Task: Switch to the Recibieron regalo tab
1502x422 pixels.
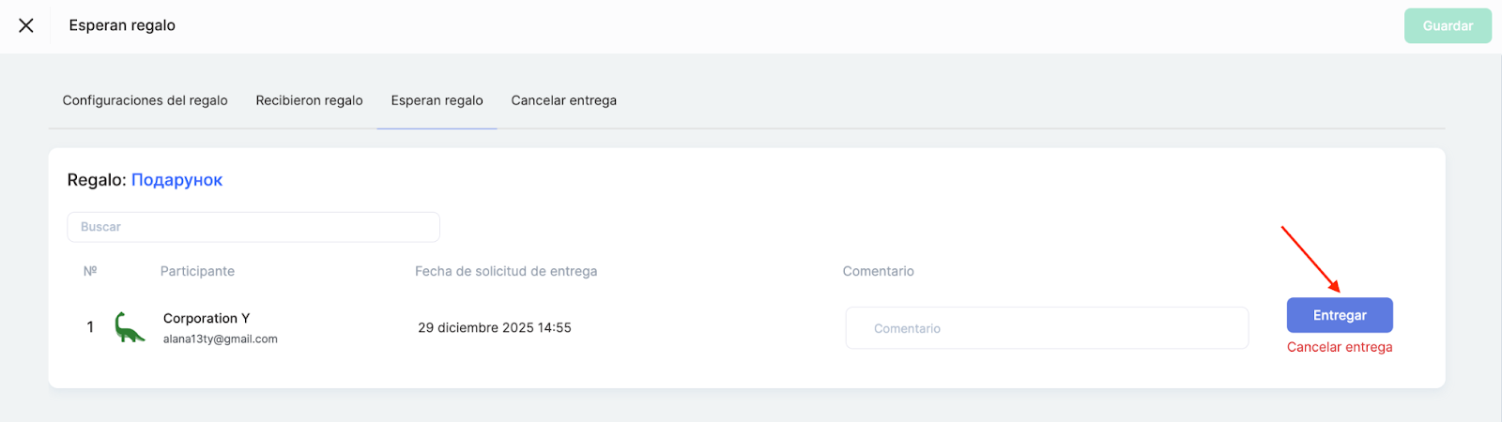Action: click(x=309, y=100)
